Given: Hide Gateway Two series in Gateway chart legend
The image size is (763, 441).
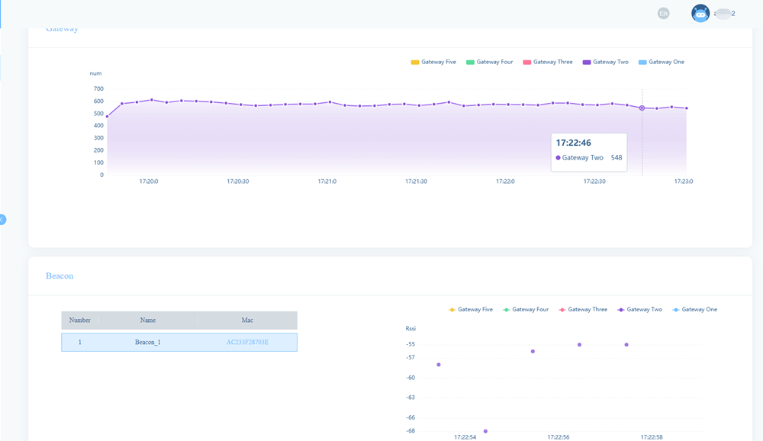Looking at the screenshot, I should click(x=605, y=62).
